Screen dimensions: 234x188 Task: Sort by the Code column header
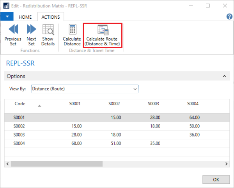click(20, 104)
